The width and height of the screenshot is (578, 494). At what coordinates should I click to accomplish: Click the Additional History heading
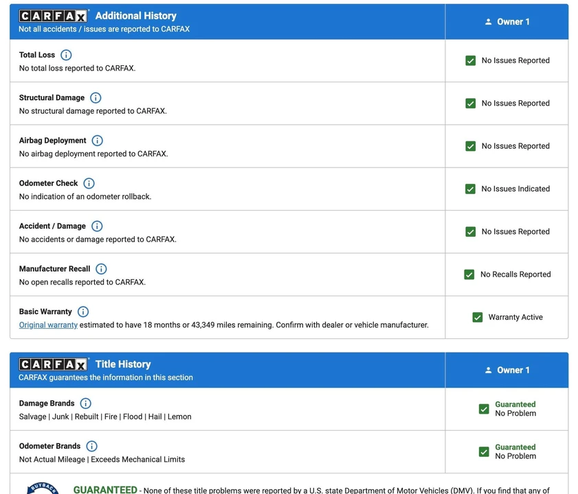(x=135, y=16)
